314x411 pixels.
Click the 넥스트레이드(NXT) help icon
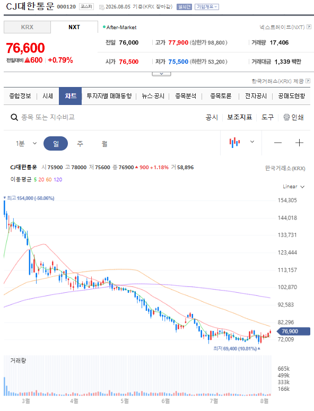click(x=309, y=27)
